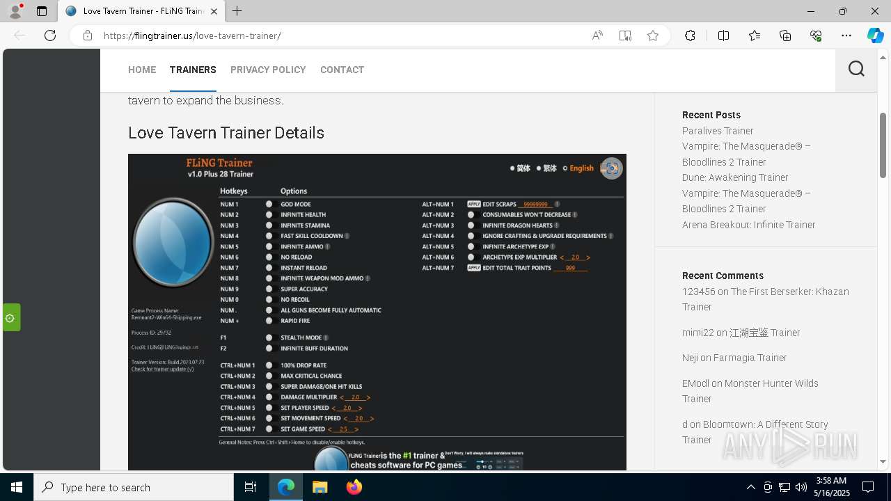Open the PRIVACY POLICY page
891x501 pixels.
click(x=268, y=70)
